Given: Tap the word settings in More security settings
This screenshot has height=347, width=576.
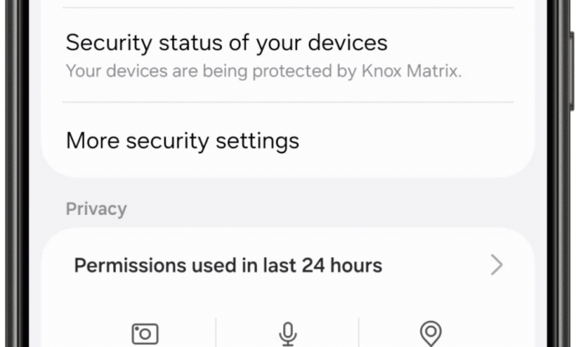Looking at the screenshot, I should click(x=258, y=141).
